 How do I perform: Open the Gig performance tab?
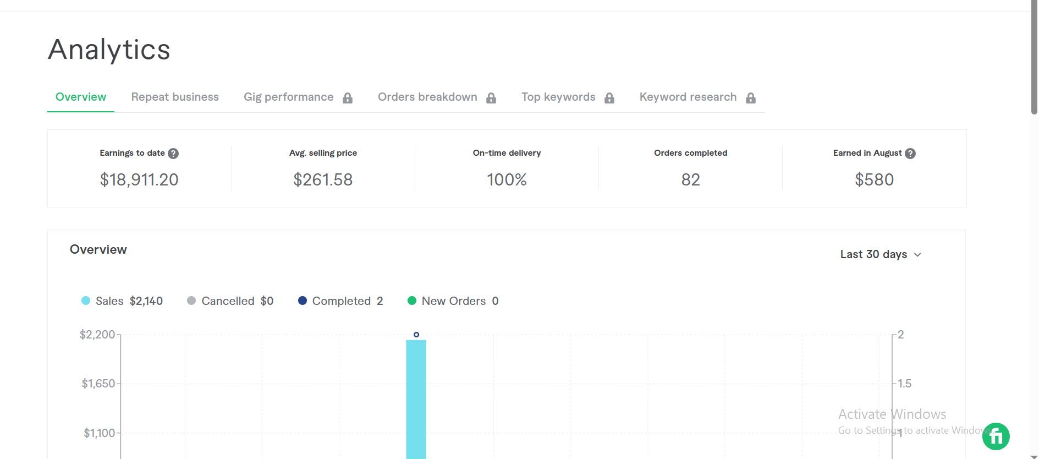288,97
